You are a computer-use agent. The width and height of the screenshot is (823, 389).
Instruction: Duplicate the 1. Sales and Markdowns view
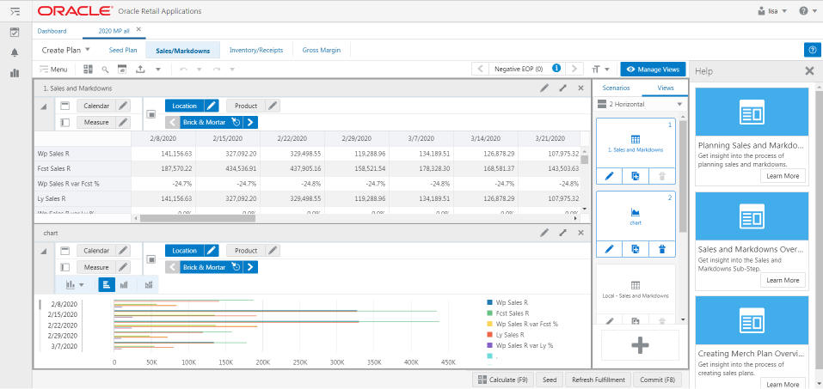click(636, 176)
